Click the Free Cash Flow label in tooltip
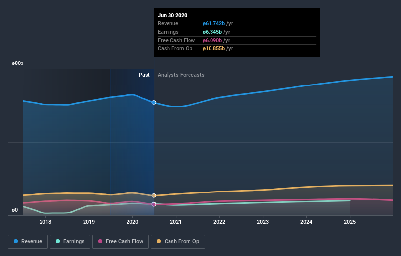This screenshot has height=256, width=401. click(176, 40)
